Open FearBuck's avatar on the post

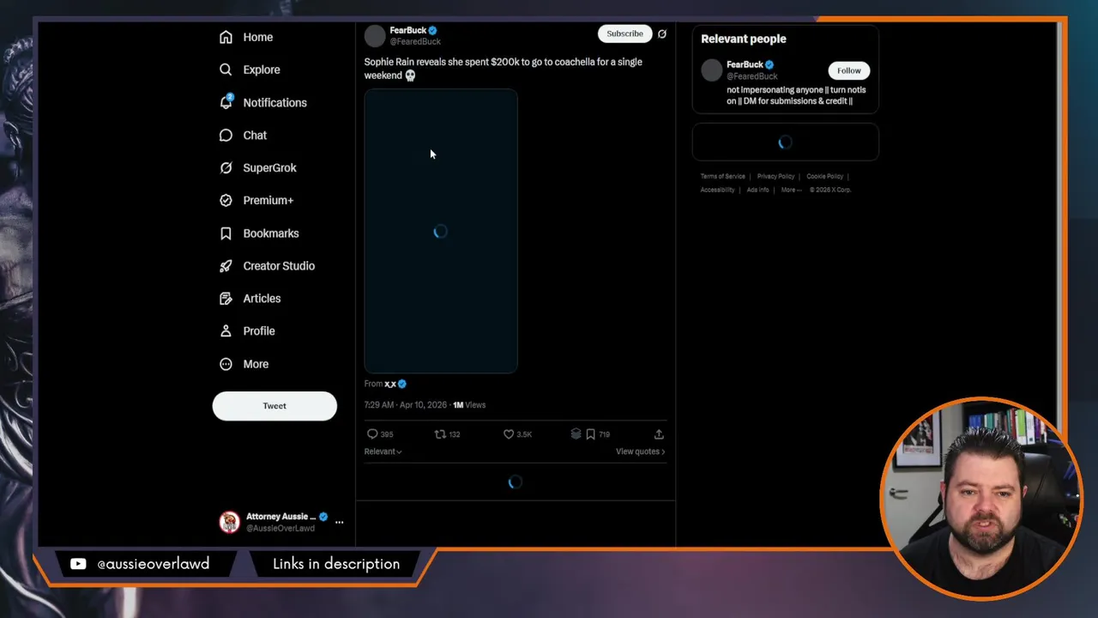[375, 35]
